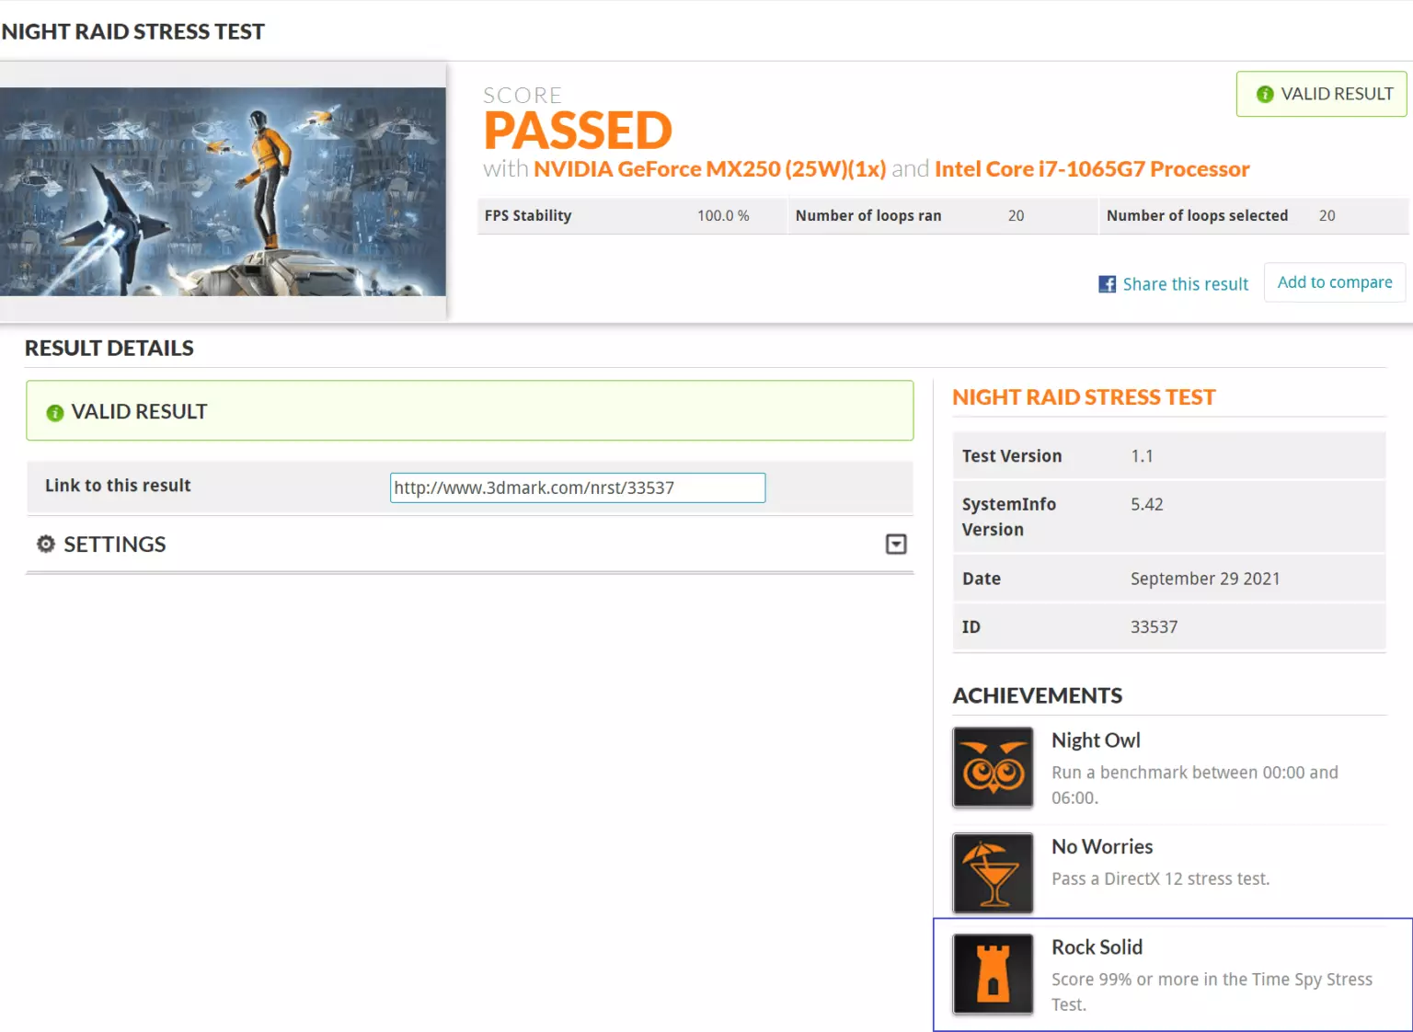Click the SCORE label above PASSED
The height and width of the screenshot is (1032, 1413).
[523, 95]
